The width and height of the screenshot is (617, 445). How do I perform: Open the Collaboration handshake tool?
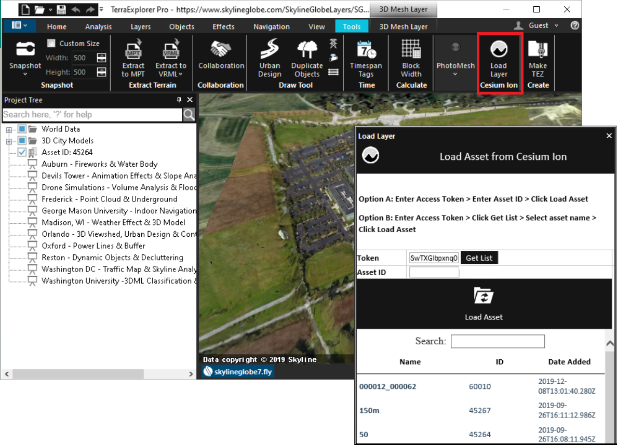[221, 50]
